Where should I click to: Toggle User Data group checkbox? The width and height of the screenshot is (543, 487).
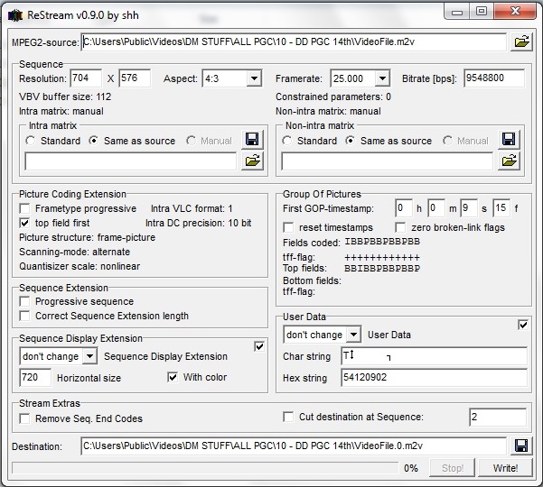pos(523,325)
